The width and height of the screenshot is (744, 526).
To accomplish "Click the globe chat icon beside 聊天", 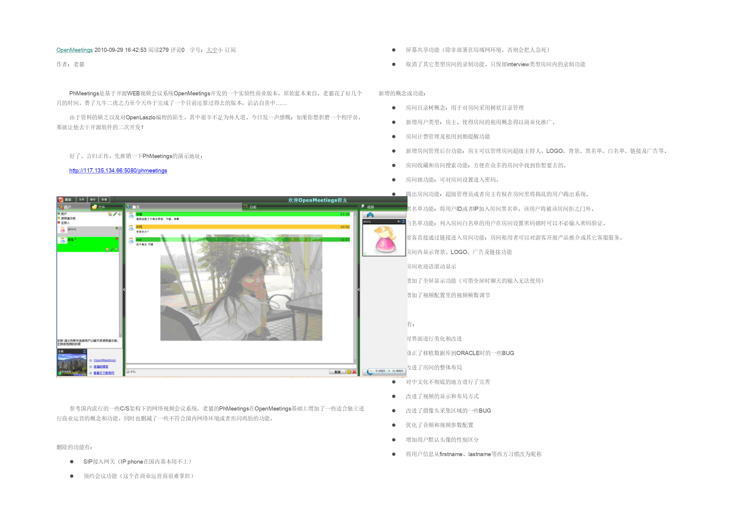I will pos(128,206).
